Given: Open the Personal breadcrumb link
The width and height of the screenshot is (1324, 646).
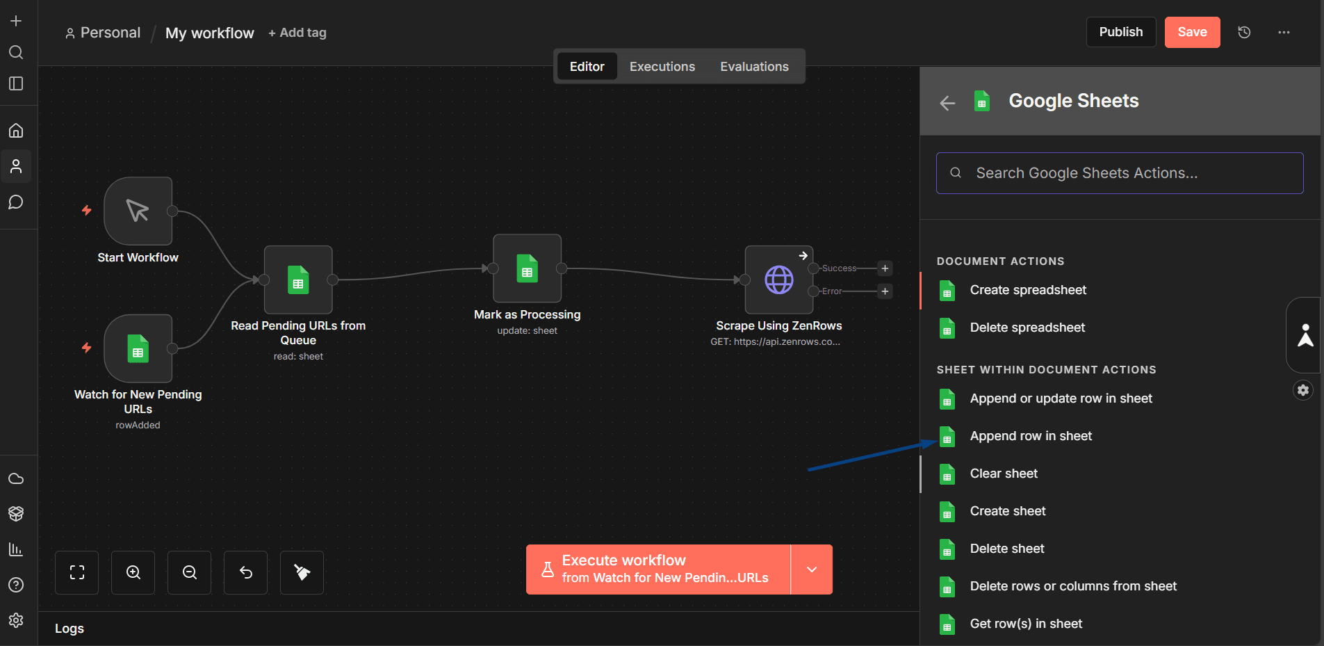Looking at the screenshot, I should (103, 33).
